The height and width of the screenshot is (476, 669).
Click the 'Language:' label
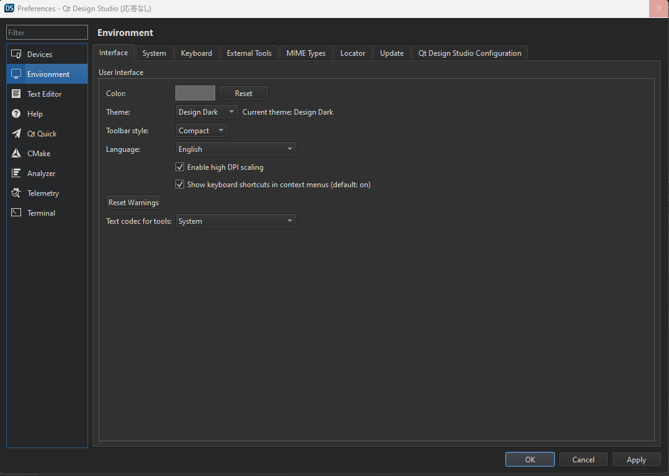tap(123, 149)
